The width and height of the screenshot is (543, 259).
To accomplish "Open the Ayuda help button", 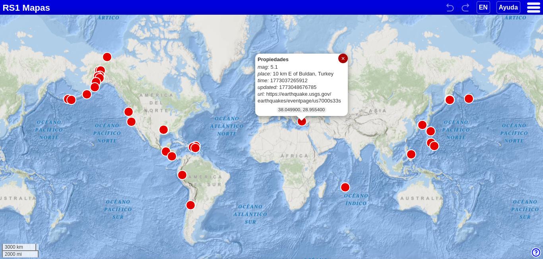I will [508, 8].
